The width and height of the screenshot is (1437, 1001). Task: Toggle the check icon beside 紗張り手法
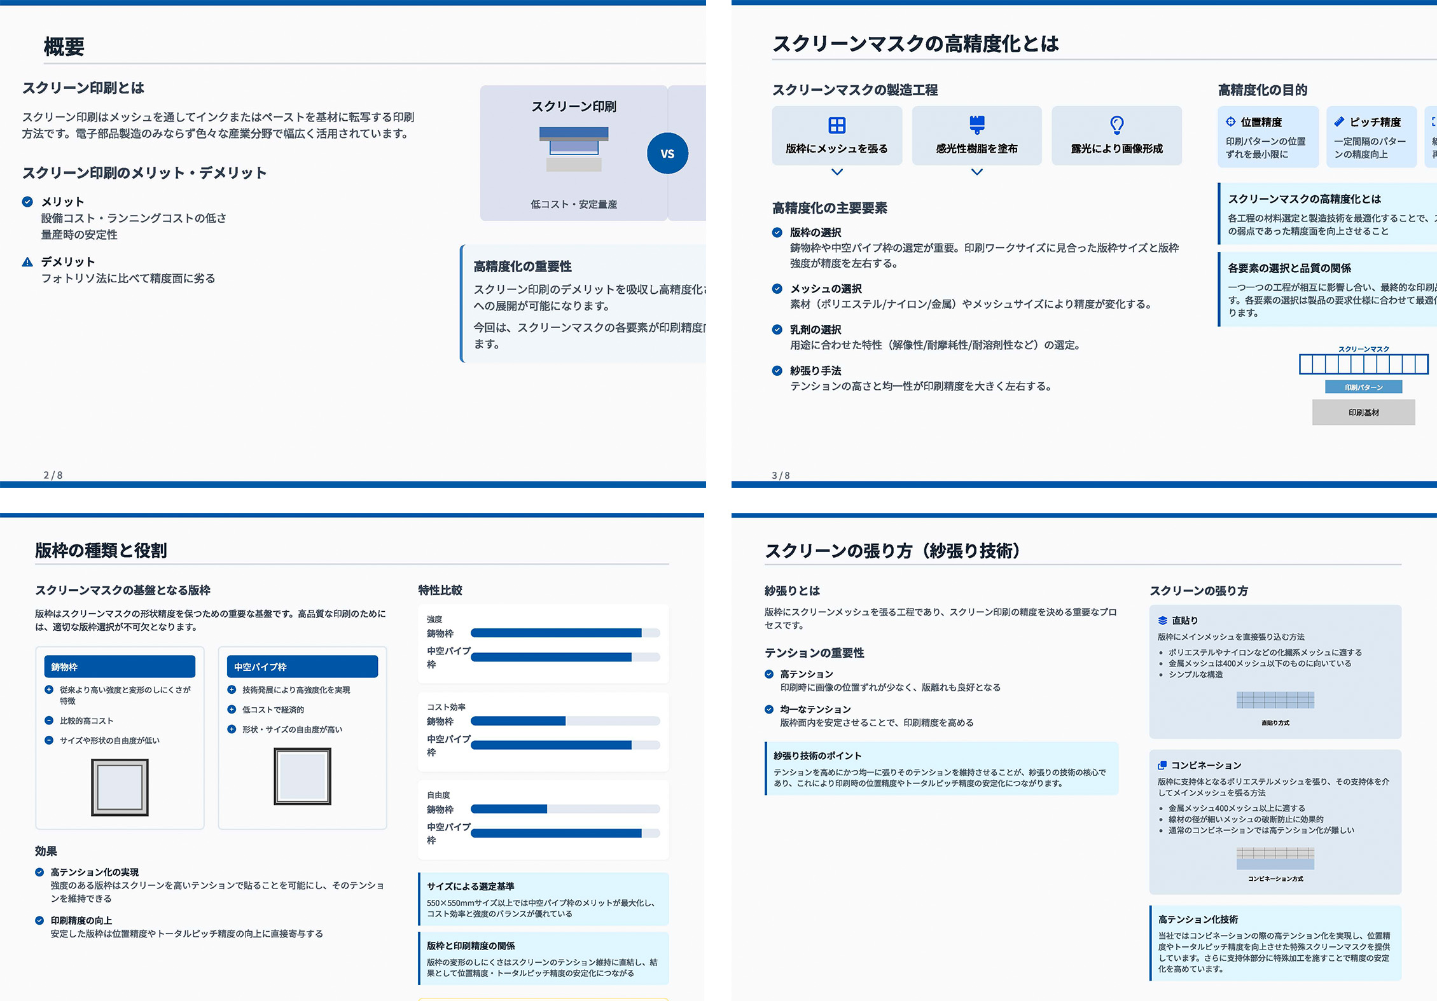tap(777, 369)
